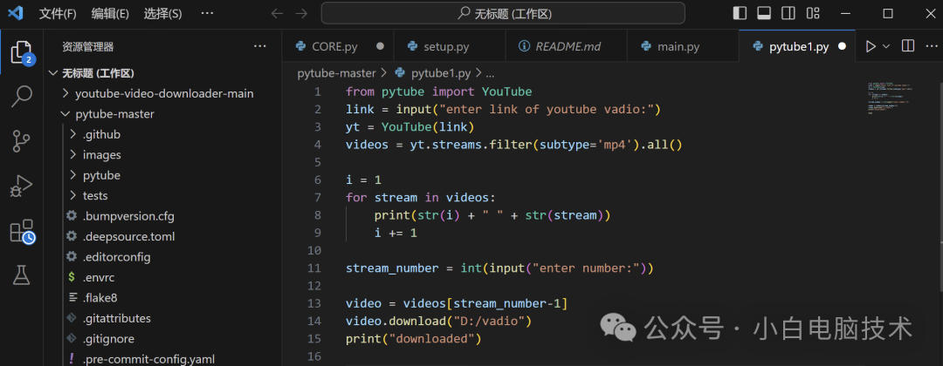Toggle bottom panel layout icon
The height and width of the screenshot is (366, 943).
pyautogui.click(x=764, y=13)
